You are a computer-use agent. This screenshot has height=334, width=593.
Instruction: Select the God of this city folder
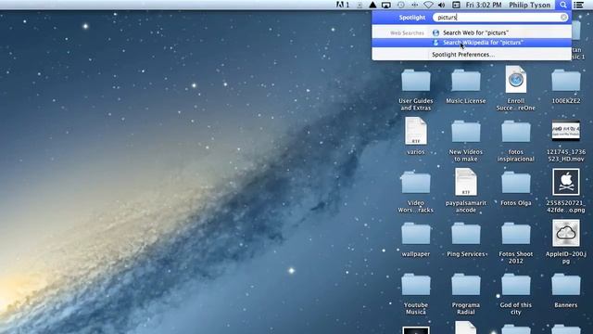516,285
